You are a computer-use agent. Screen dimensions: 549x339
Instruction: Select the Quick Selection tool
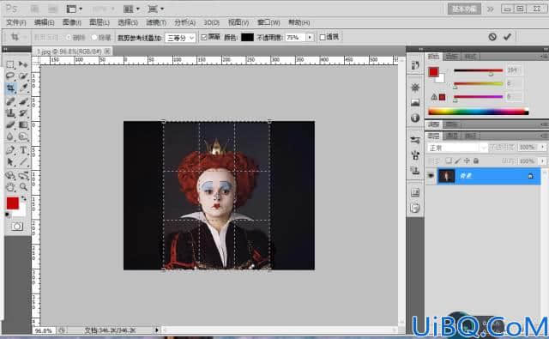click(x=23, y=76)
